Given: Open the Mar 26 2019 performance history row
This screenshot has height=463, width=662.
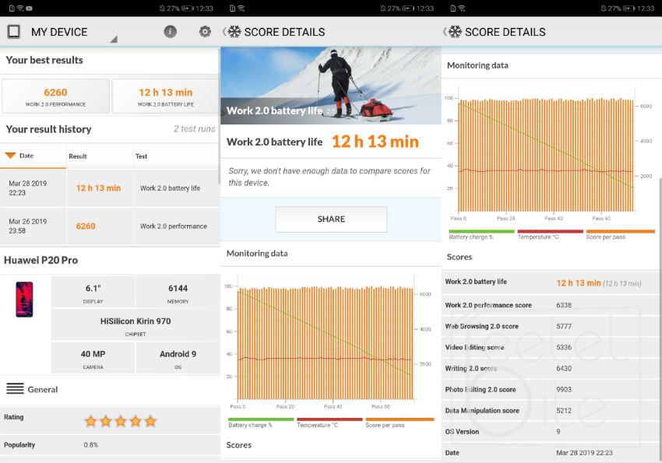Looking at the screenshot, I should [x=109, y=226].
